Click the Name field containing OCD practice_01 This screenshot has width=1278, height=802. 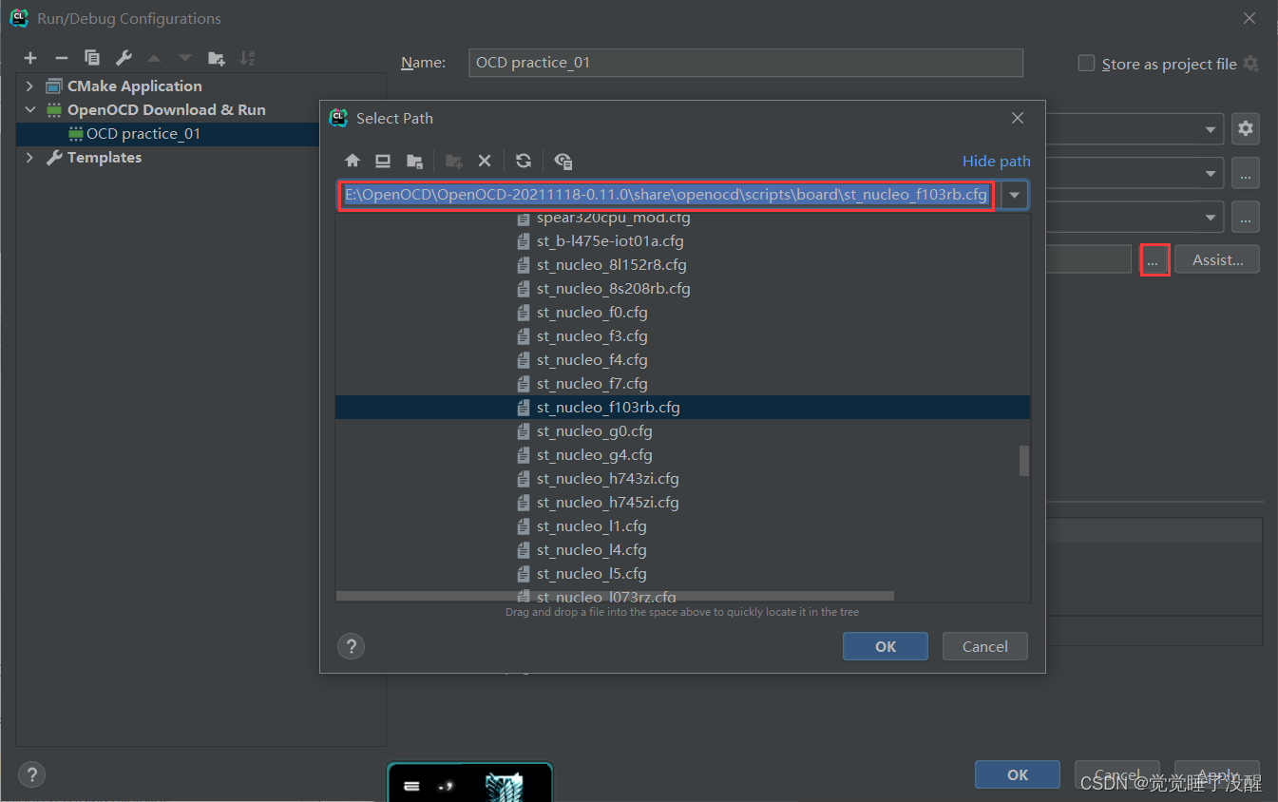click(745, 63)
